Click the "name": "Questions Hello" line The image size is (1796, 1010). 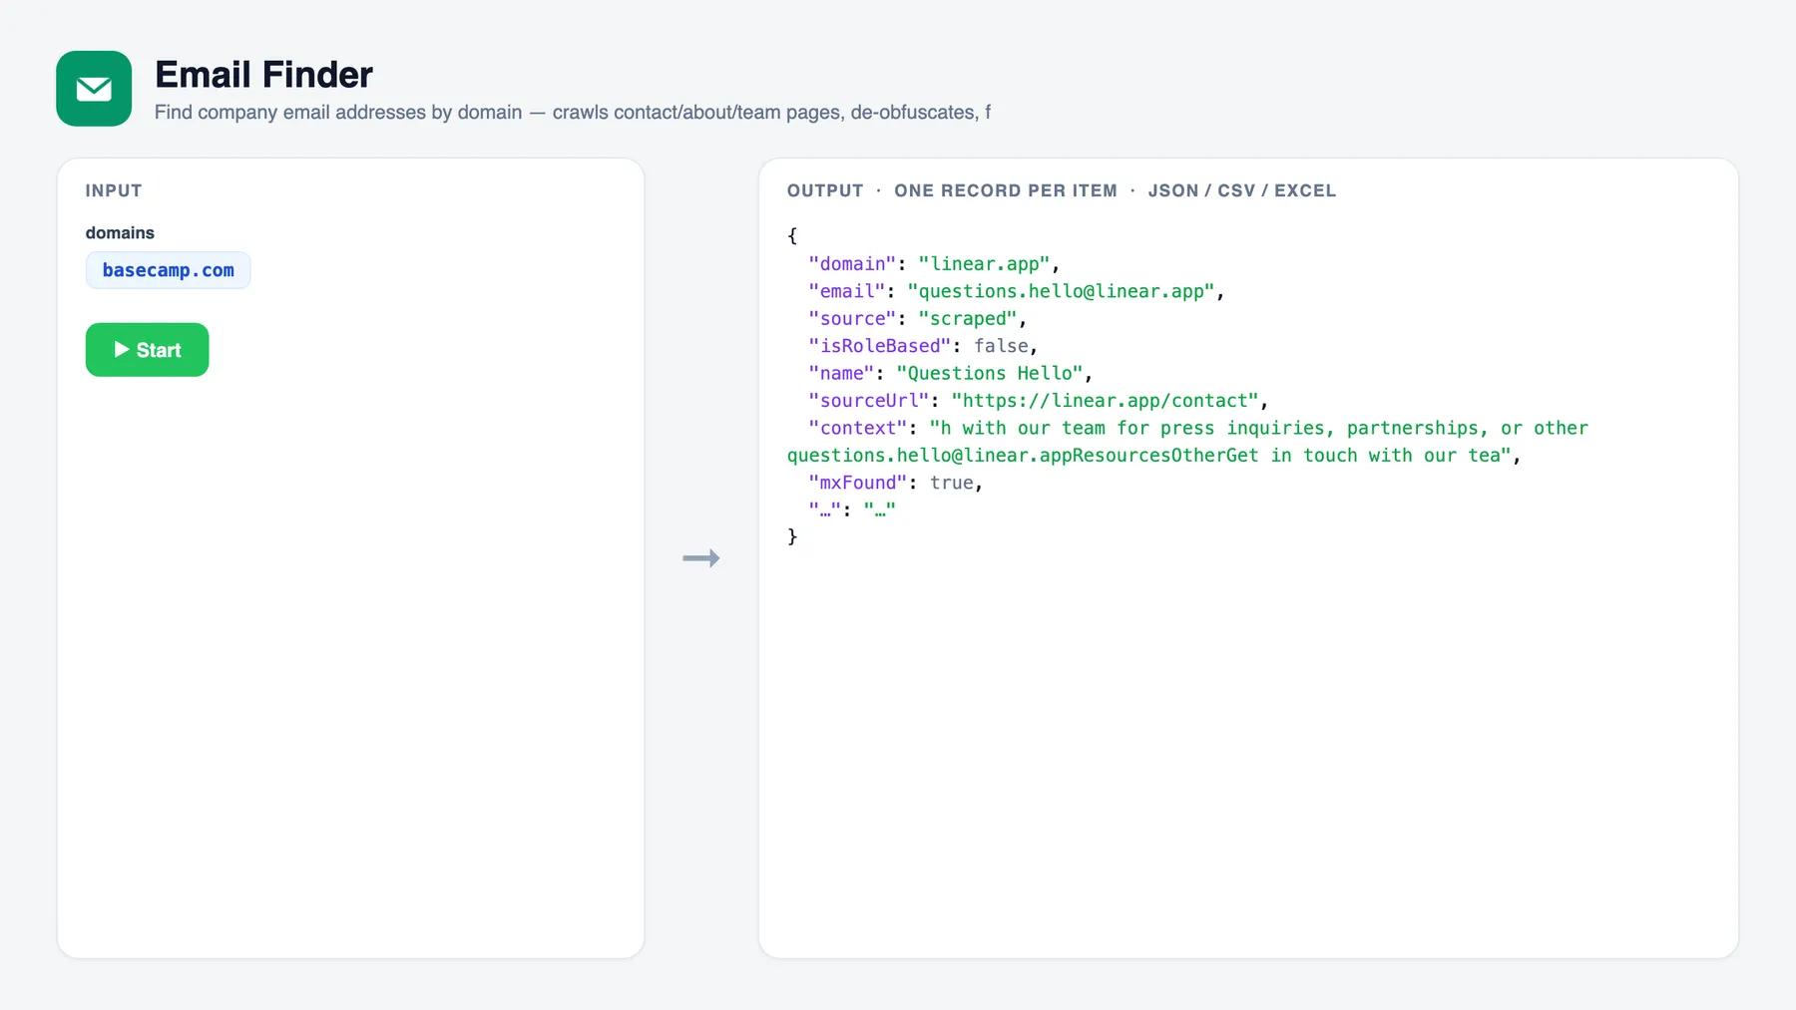[950, 373]
